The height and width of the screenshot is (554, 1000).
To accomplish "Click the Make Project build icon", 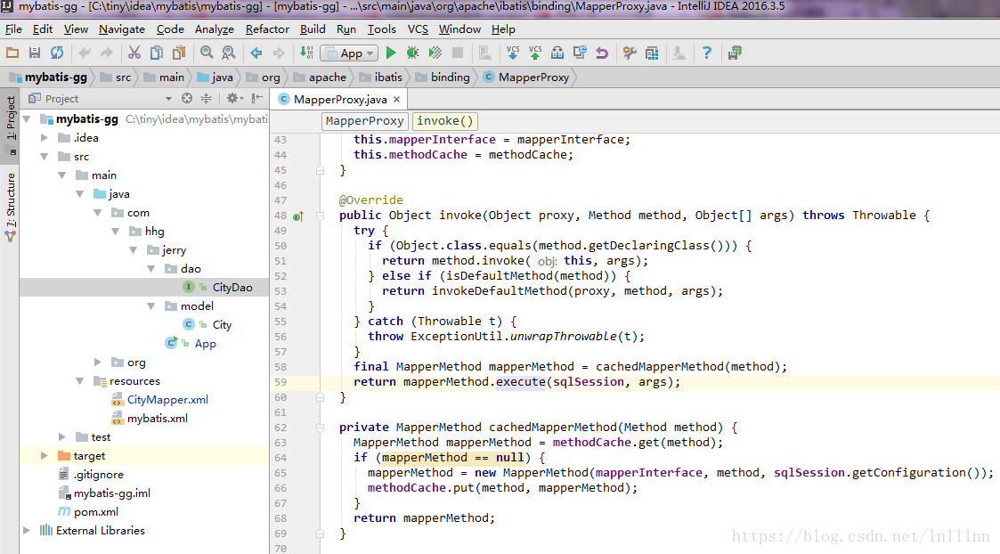I will 306,53.
